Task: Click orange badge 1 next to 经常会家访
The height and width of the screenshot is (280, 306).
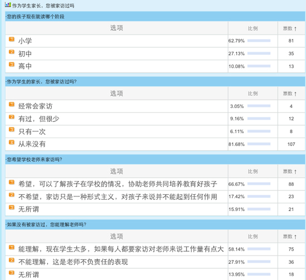Action: point(12,105)
